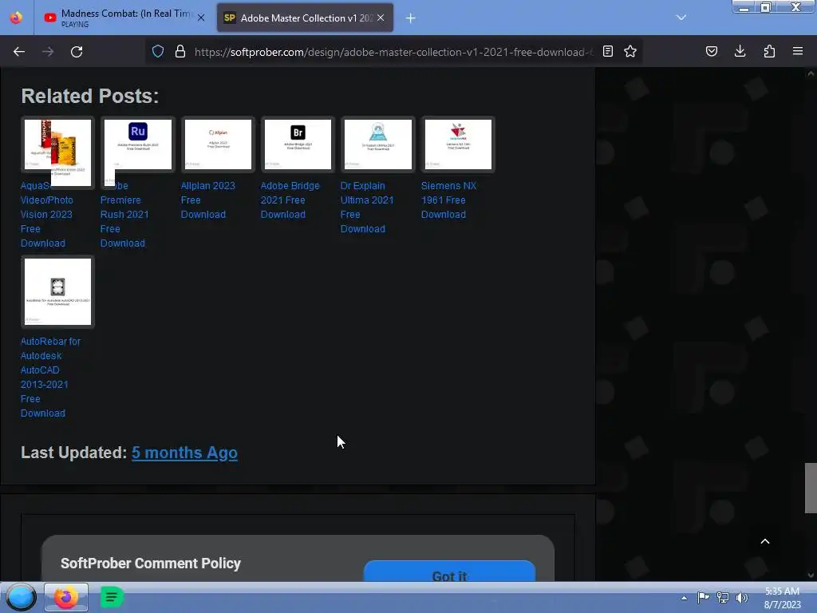Screen dimensions: 817x613
Task: Open the tracking protection shield icon
Action: 158,52
